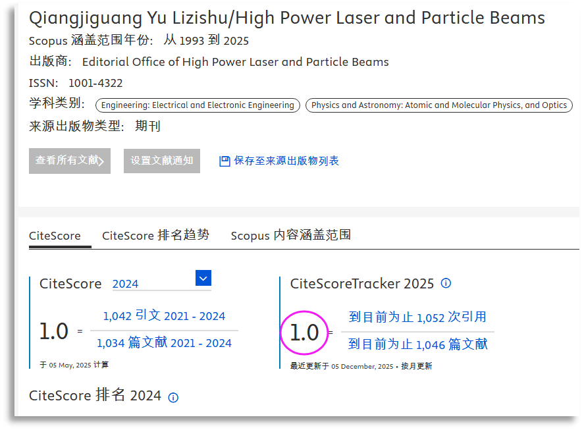Open the 1,034 篇文献 2021 - 2024 link

point(164,343)
